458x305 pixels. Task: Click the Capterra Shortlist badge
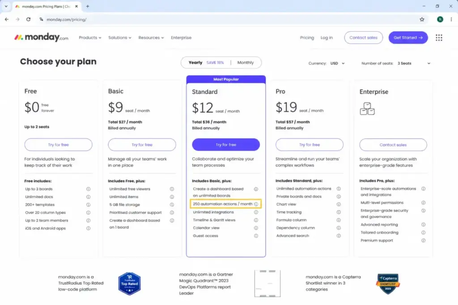pos(388,284)
